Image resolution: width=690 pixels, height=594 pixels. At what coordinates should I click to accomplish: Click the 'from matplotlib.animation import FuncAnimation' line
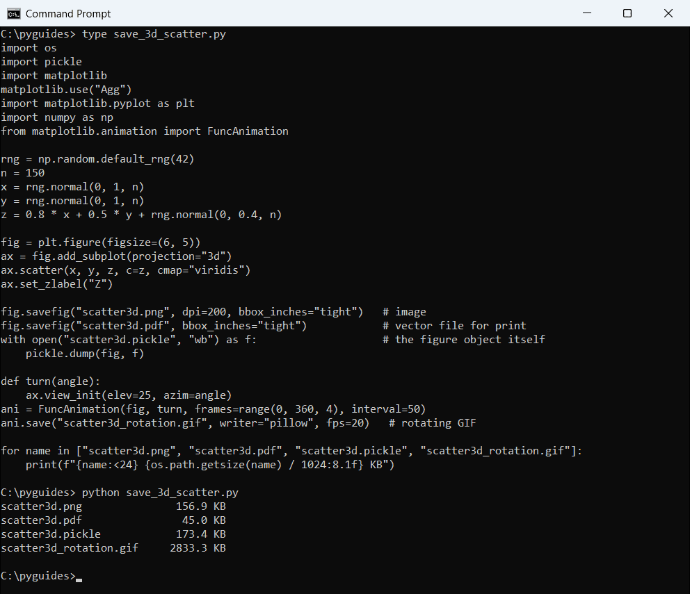point(145,131)
